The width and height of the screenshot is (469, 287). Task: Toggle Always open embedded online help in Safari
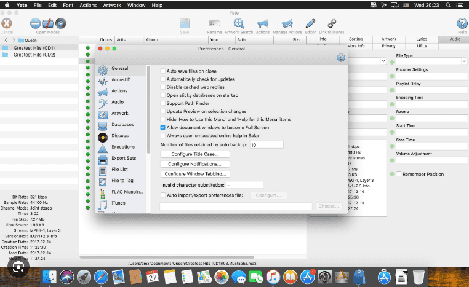pos(162,136)
